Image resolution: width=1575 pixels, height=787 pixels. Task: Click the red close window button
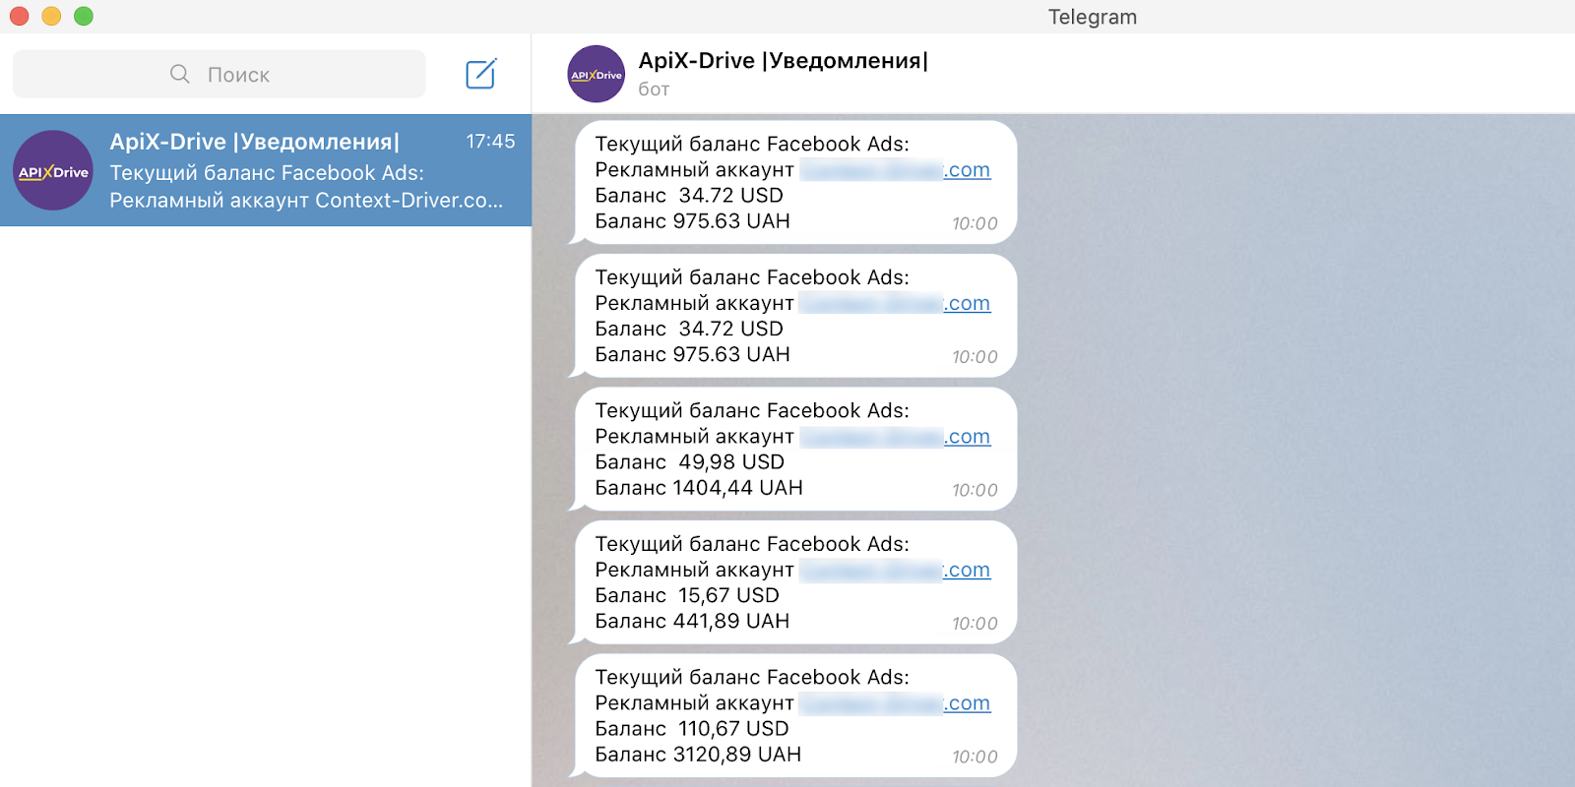tap(19, 16)
